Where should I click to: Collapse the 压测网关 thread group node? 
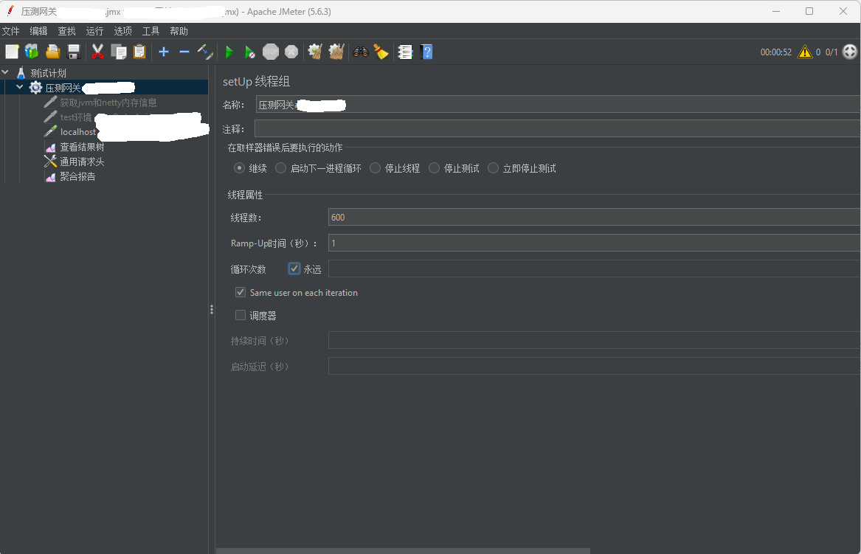20,88
